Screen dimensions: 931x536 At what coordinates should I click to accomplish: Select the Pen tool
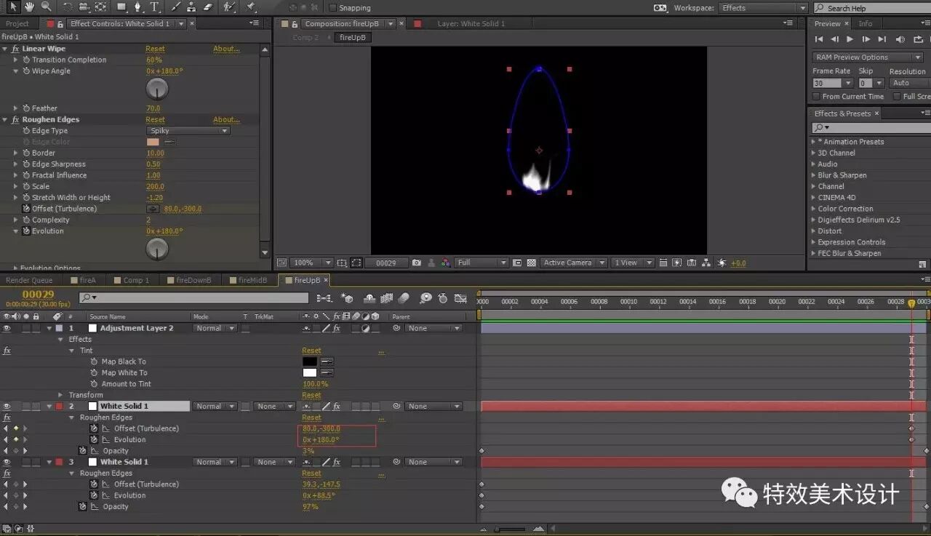pyautogui.click(x=138, y=8)
